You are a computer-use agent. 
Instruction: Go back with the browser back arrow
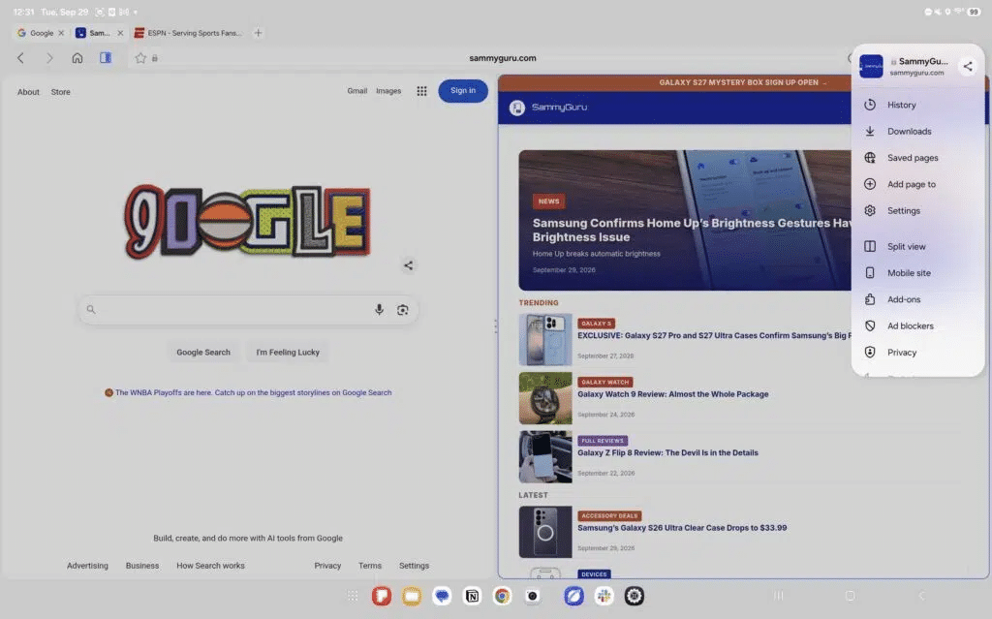(x=20, y=58)
